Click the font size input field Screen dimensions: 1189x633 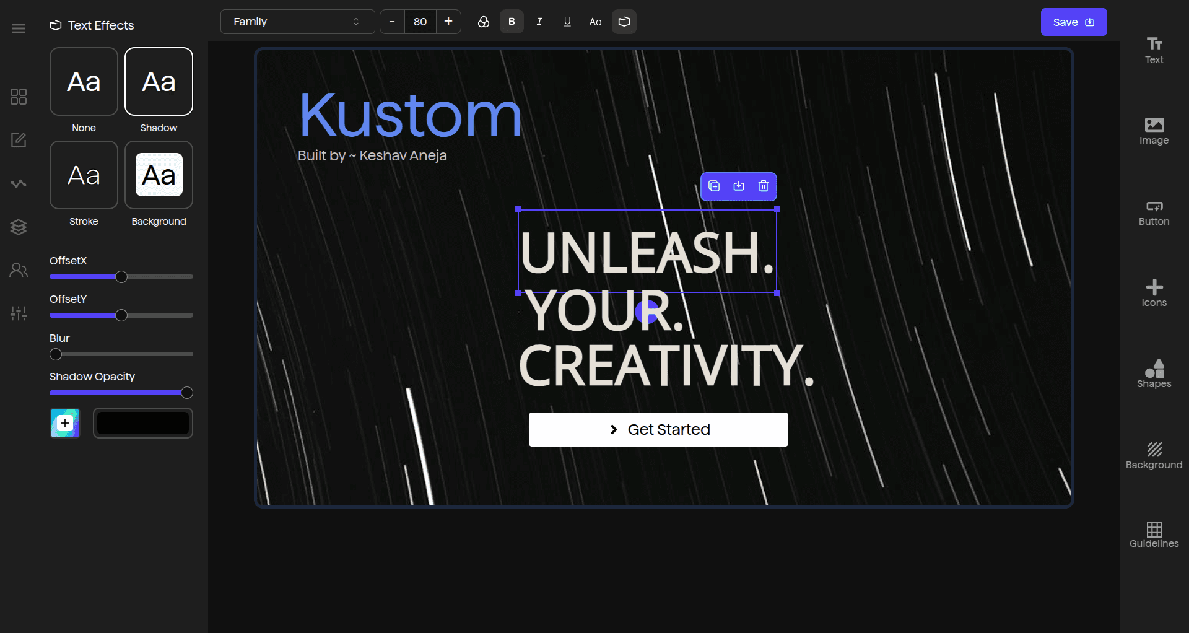[420, 22]
